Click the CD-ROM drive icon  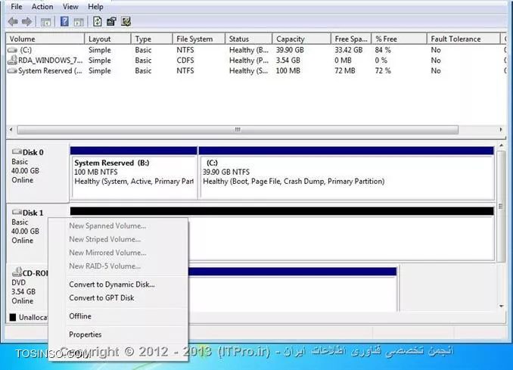click(x=17, y=272)
